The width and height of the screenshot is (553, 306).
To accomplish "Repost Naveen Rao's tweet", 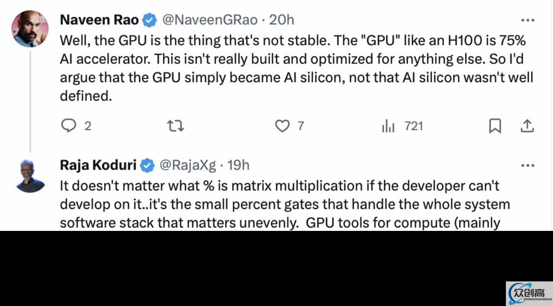I will click(175, 126).
